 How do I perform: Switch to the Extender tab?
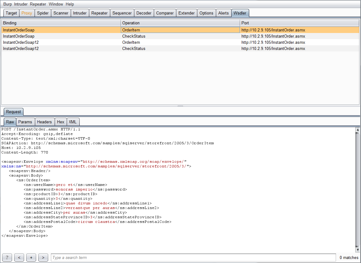coord(187,13)
